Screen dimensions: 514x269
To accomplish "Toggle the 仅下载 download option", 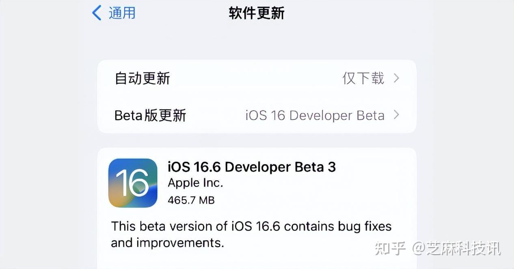I will (363, 78).
